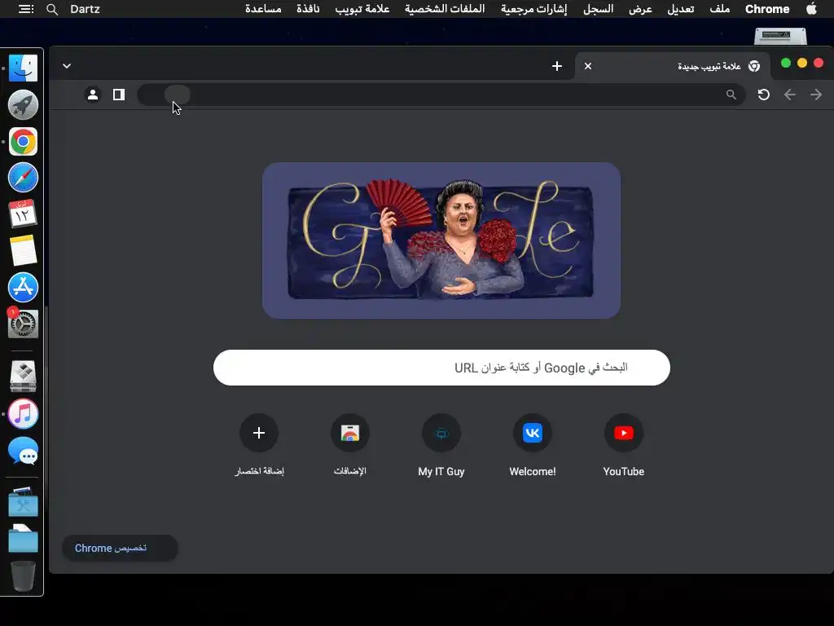Open App Store from the dock
The height and width of the screenshot is (626, 834).
click(x=23, y=288)
